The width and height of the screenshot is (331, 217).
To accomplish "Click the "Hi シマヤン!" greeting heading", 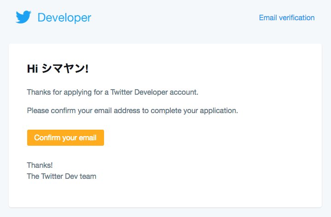I will point(58,69).
